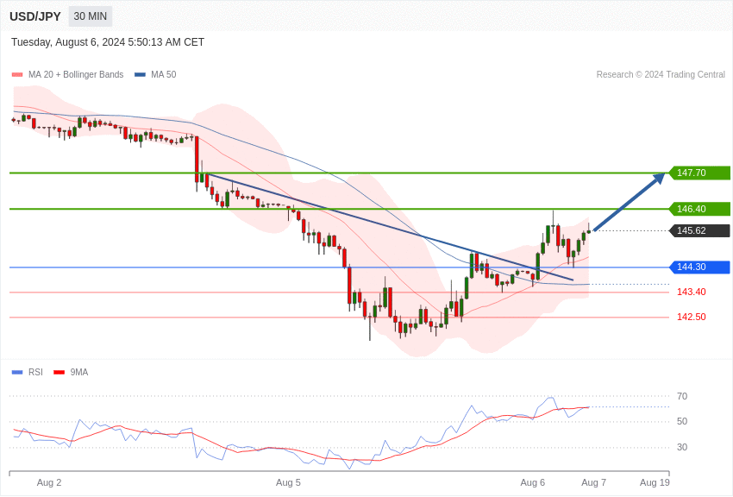Click the Aug 19 date axis label
The width and height of the screenshot is (733, 497).
coord(655,482)
